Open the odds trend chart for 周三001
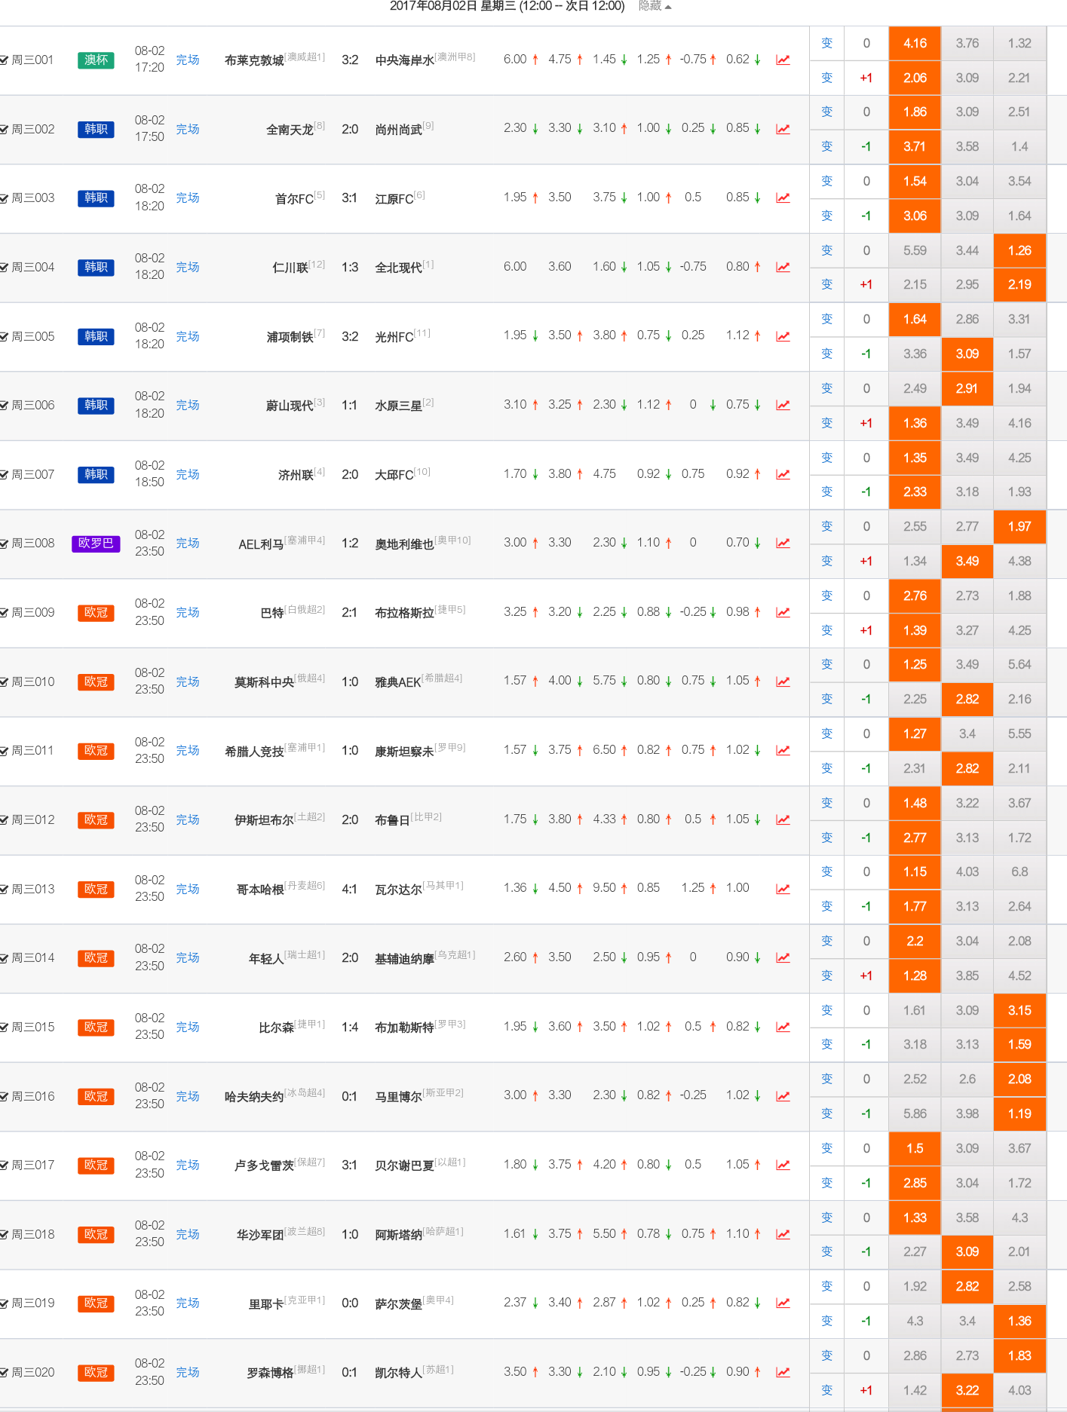Image resolution: width=1067 pixels, height=1412 pixels. pos(783,60)
